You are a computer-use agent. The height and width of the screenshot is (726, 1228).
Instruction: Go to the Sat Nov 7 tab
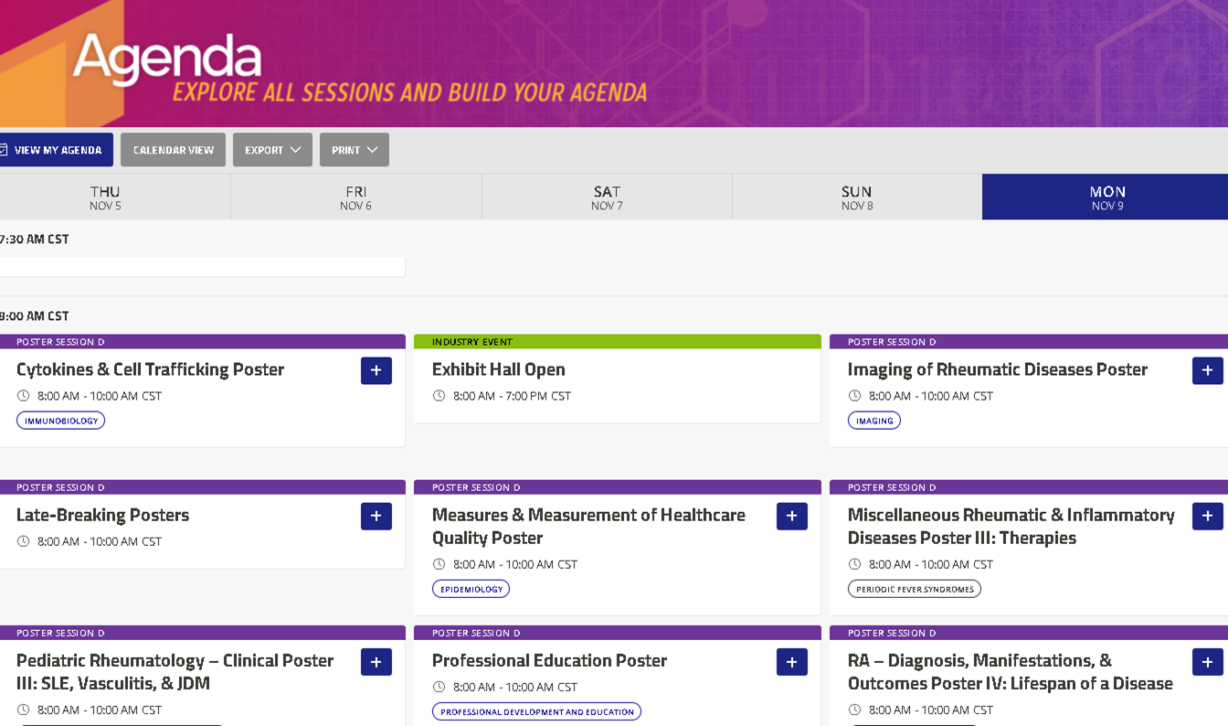click(607, 197)
